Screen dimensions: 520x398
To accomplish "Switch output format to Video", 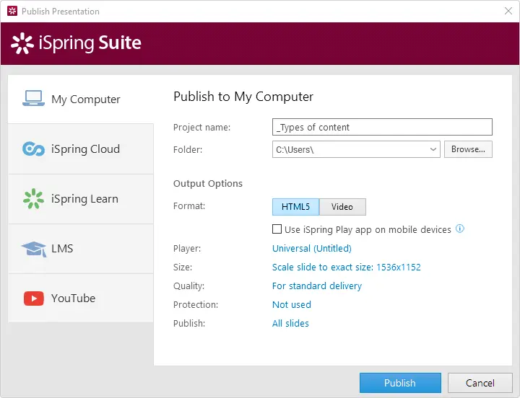I will tap(342, 207).
